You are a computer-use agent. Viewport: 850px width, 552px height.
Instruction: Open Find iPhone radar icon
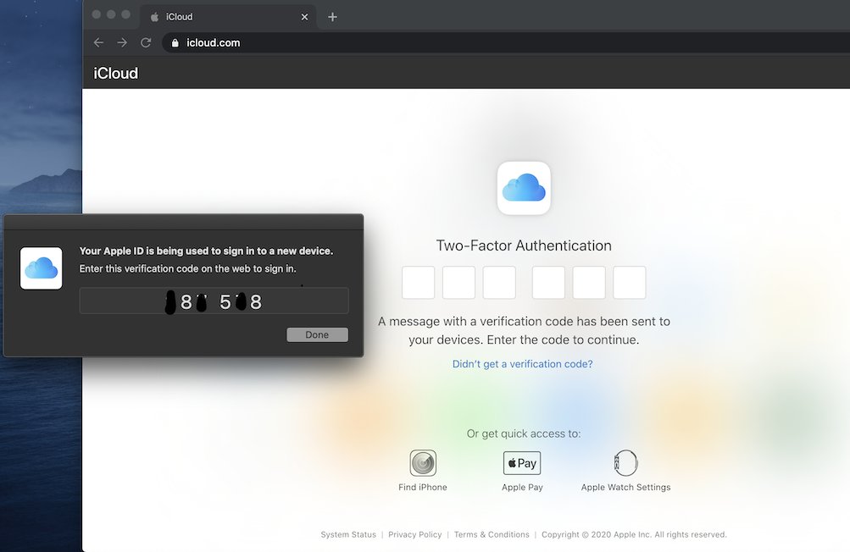pyautogui.click(x=423, y=463)
